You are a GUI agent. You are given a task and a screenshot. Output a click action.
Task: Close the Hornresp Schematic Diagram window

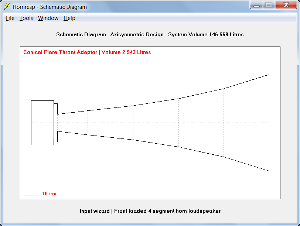pyautogui.click(x=286, y=5)
